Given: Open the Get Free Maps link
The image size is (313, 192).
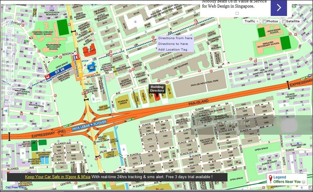Looking at the screenshot, I should click(16, 187).
